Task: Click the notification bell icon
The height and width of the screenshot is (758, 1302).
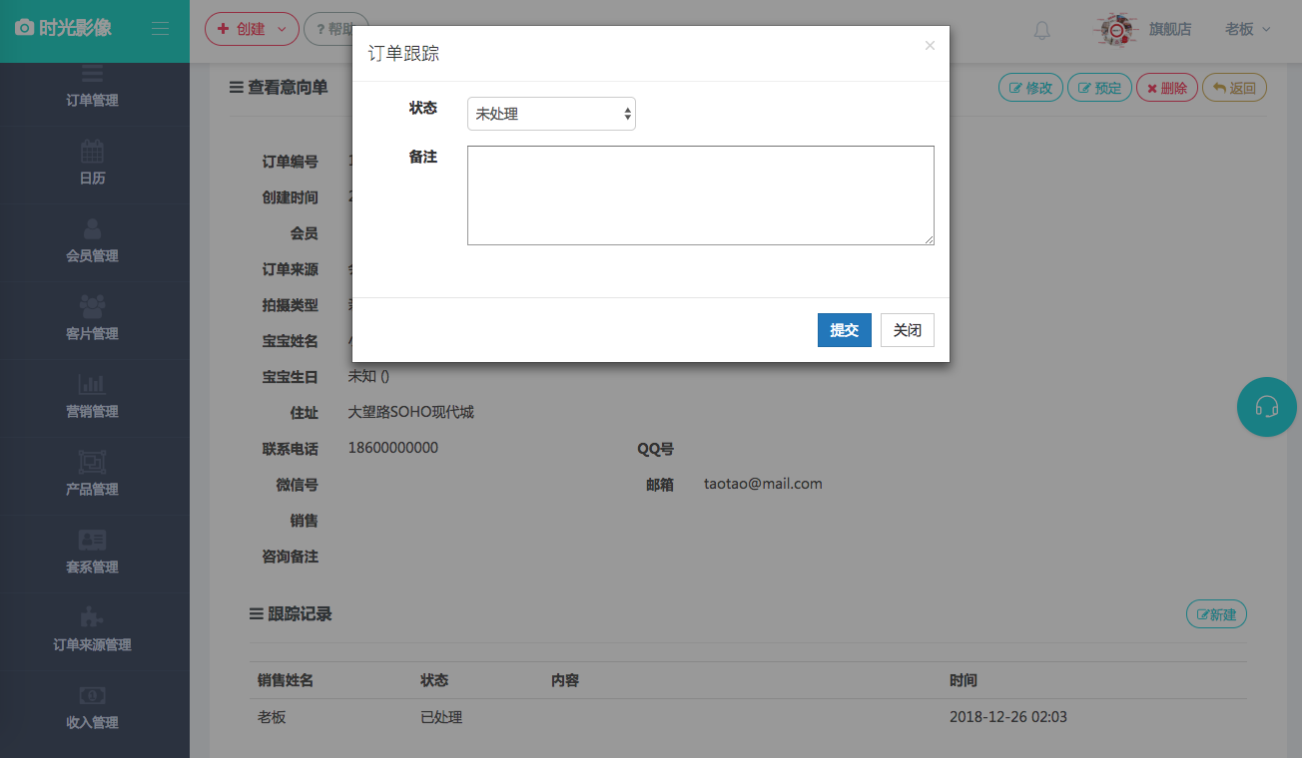Action: (1041, 30)
